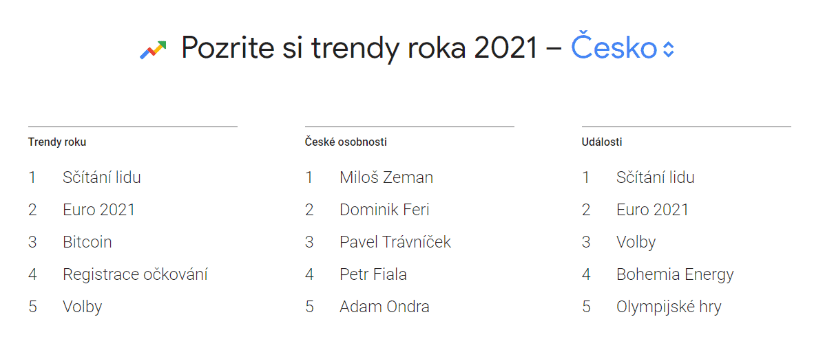Open the Olympijské hry event
Screen dimensions: 814x350
pyautogui.click(x=669, y=307)
